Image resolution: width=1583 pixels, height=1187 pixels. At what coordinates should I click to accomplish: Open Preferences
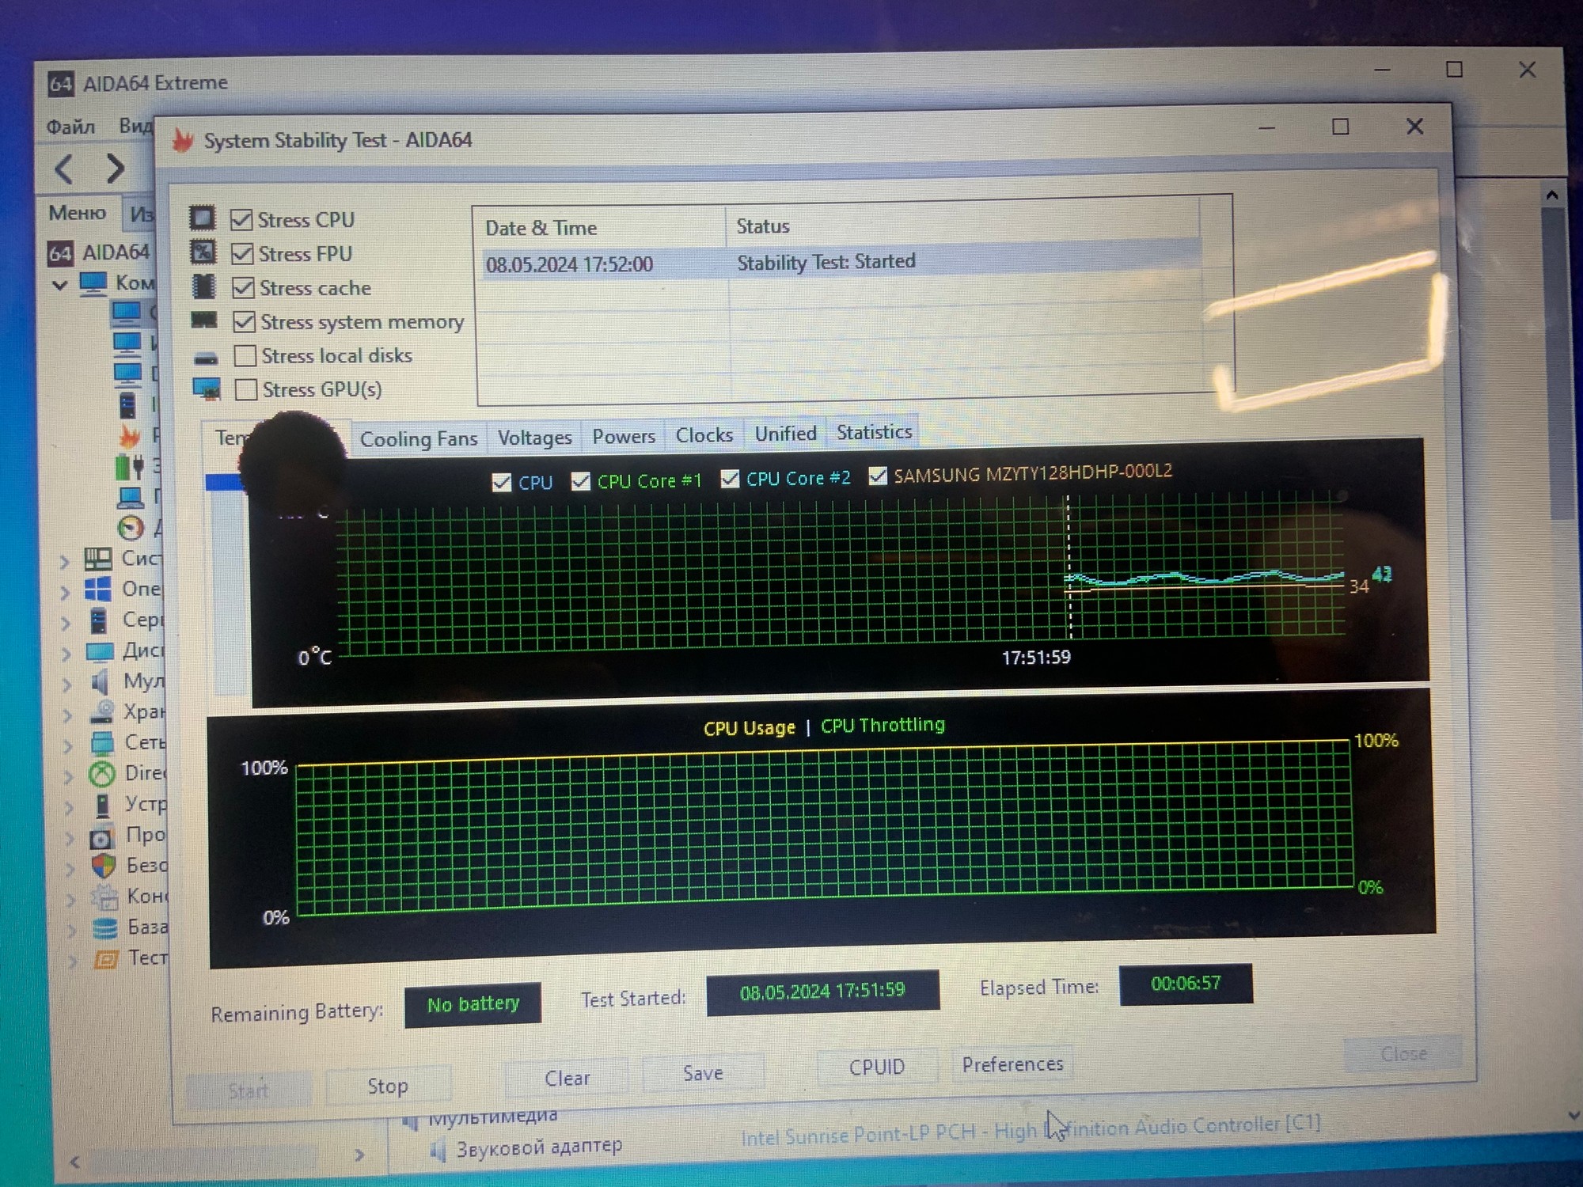tap(1012, 1064)
